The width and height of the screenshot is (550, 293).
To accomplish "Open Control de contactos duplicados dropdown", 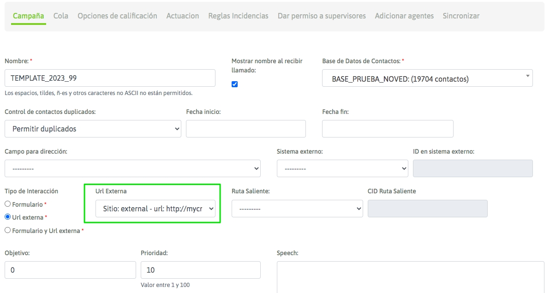I will (x=93, y=129).
